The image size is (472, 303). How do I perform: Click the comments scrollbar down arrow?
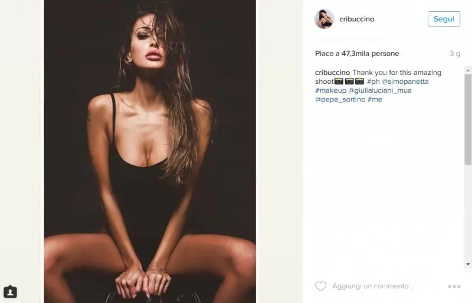468,265
